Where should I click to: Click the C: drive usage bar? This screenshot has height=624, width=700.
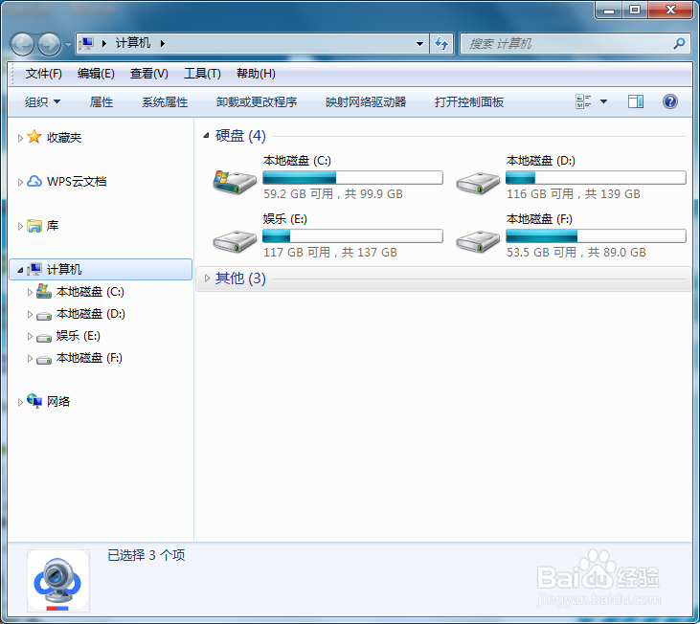coord(352,177)
